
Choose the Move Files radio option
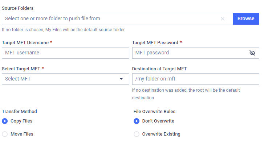coord(5,134)
